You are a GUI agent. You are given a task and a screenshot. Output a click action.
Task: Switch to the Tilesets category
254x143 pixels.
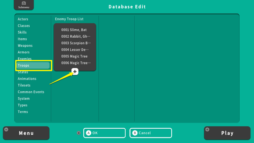coord(24,85)
